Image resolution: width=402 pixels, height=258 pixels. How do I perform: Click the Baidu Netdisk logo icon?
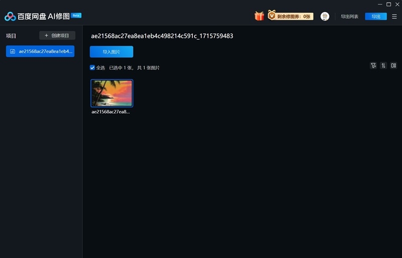[x=10, y=17]
